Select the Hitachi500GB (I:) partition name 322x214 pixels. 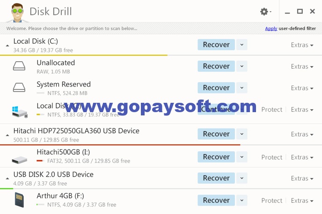tap(63, 152)
